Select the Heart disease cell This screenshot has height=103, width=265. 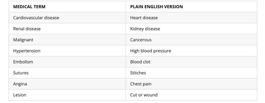144,18
